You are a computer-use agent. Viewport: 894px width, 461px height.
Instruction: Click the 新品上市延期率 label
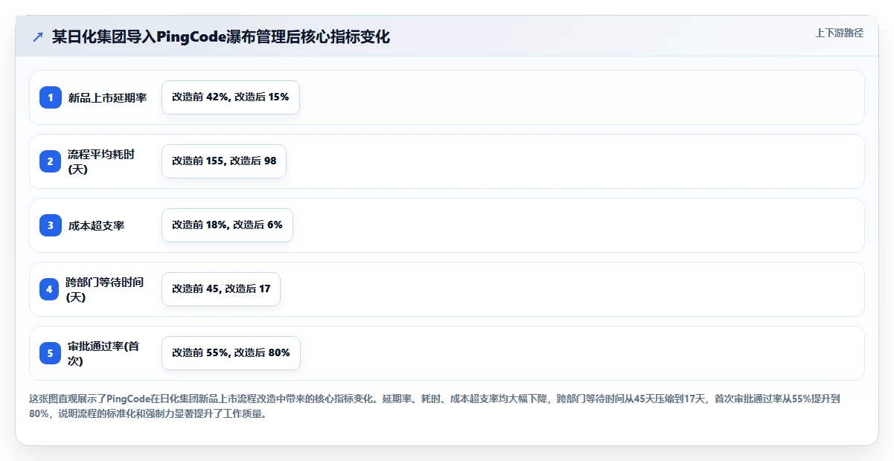click(x=107, y=97)
